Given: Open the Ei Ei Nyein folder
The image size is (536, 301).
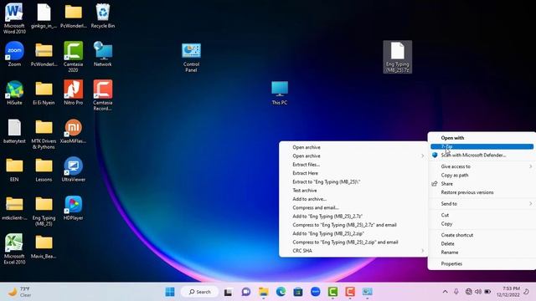Looking at the screenshot, I should click(44, 93).
